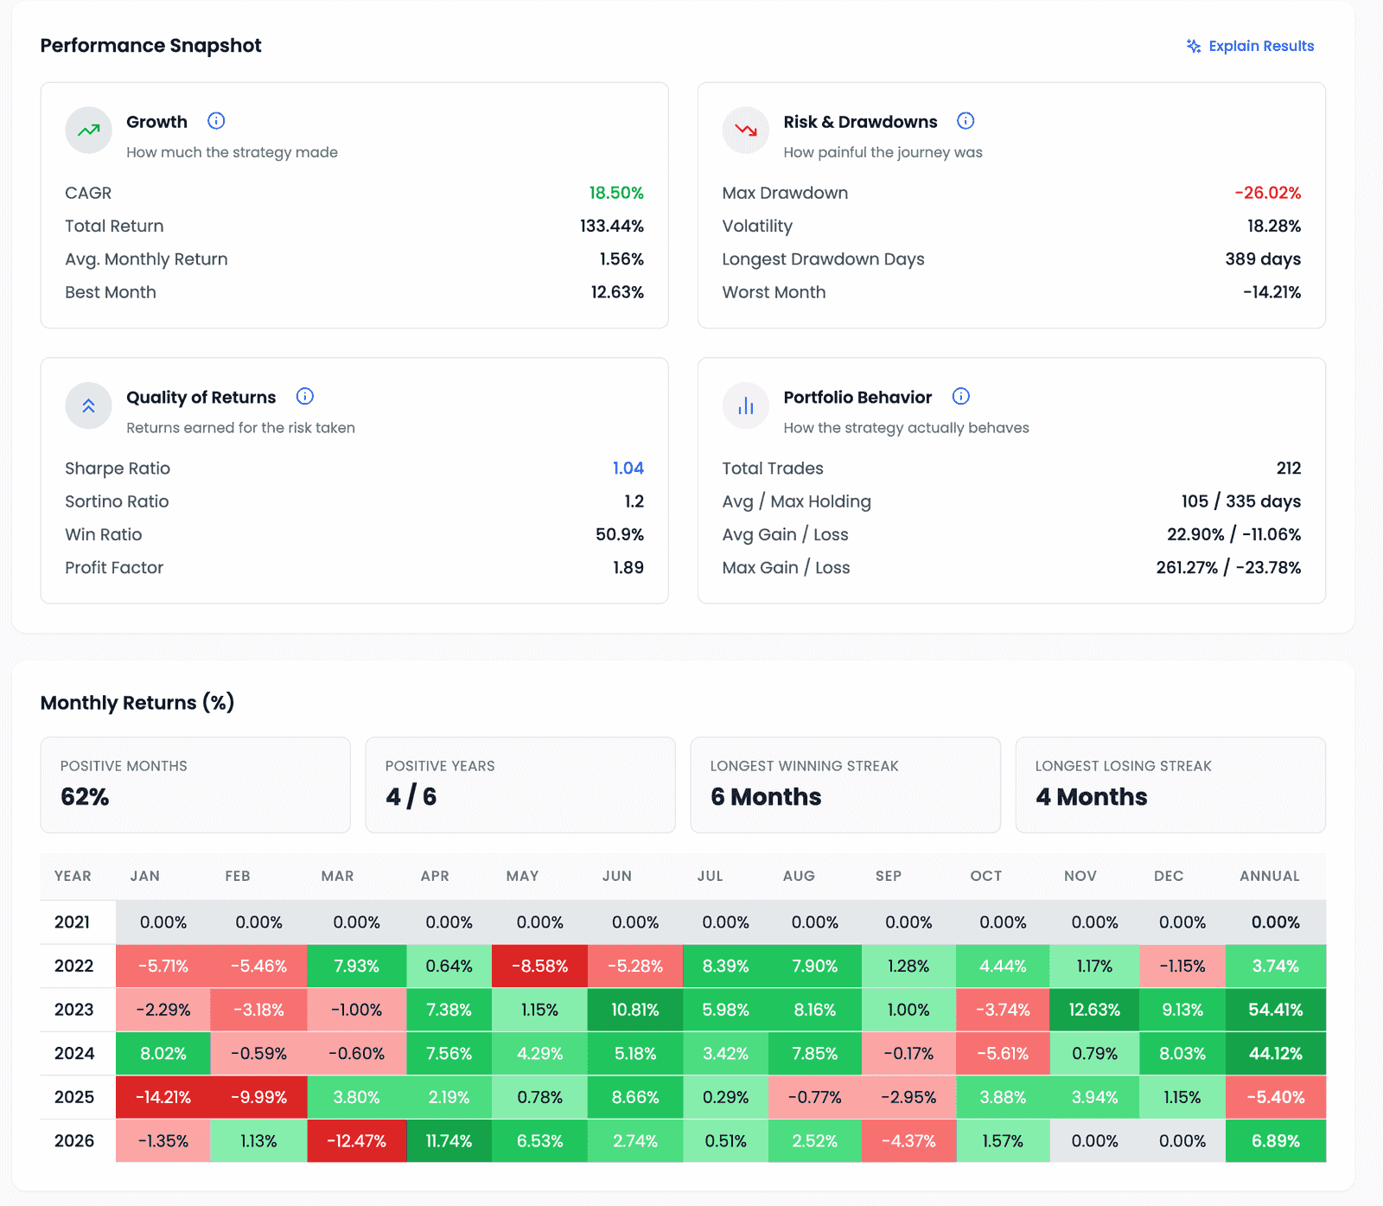The height and width of the screenshot is (1206, 1383).
Task: Click the 2022 July cell 8.39%
Action: pyautogui.click(x=726, y=966)
